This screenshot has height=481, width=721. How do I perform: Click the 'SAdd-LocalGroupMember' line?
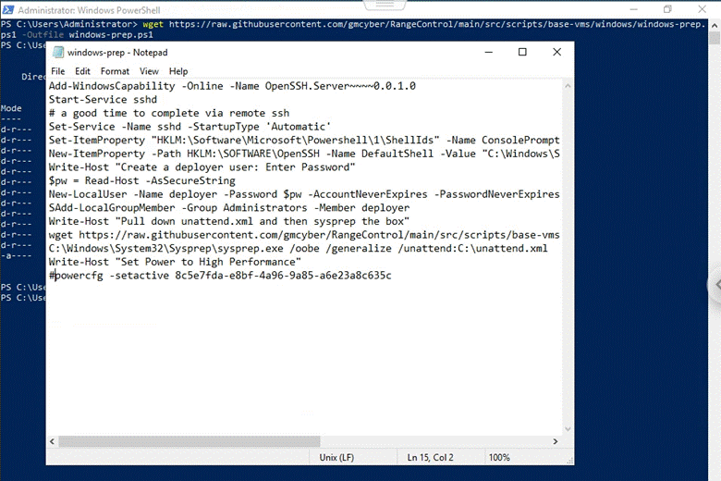pyautogui.click(x=229, y=208)
